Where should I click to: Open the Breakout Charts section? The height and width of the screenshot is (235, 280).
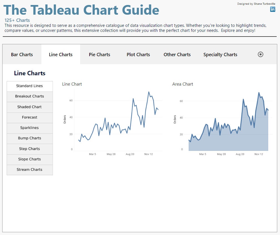pyautogui.click(x=30, y=96)
